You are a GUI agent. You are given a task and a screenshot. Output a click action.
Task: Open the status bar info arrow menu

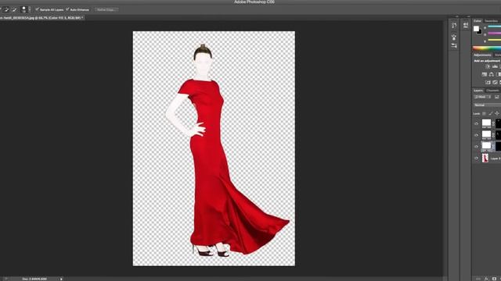(61, 279)
